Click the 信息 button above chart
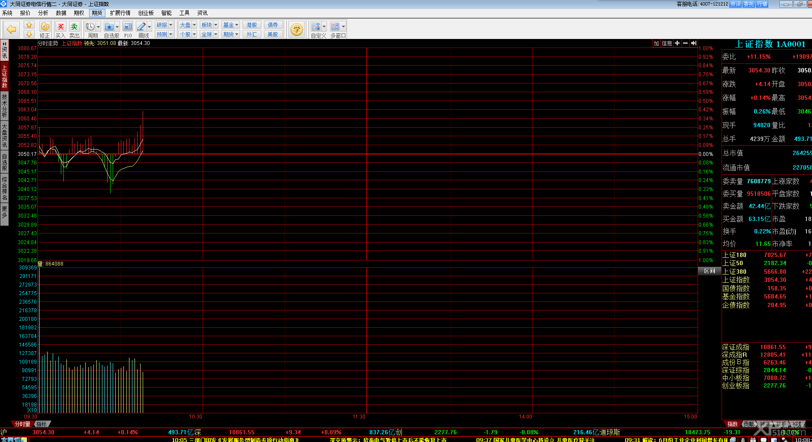The width and height of the screenshot is (812, 442). tap(667, 43)
